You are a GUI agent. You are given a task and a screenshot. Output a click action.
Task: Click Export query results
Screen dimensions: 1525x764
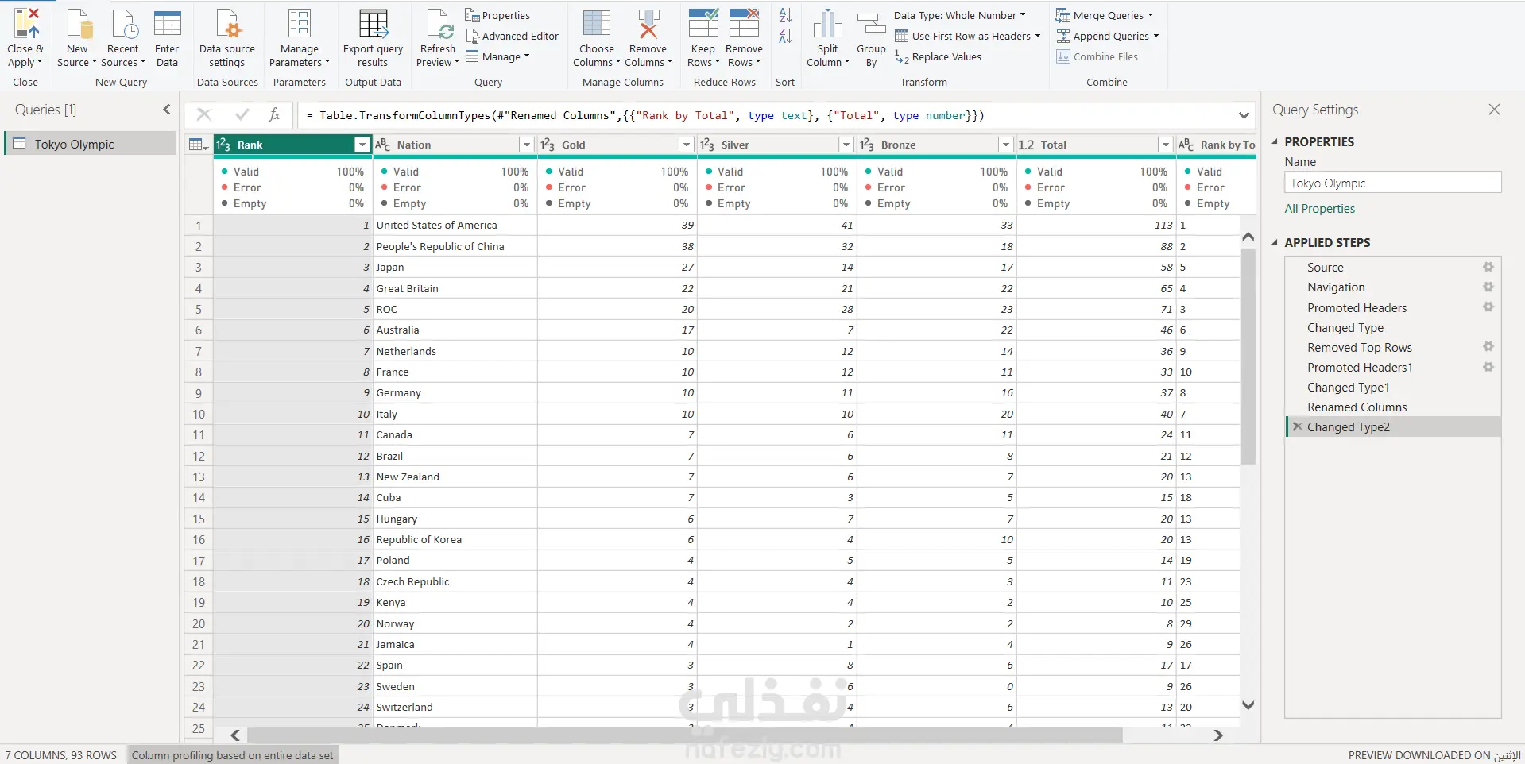(373, 37)
